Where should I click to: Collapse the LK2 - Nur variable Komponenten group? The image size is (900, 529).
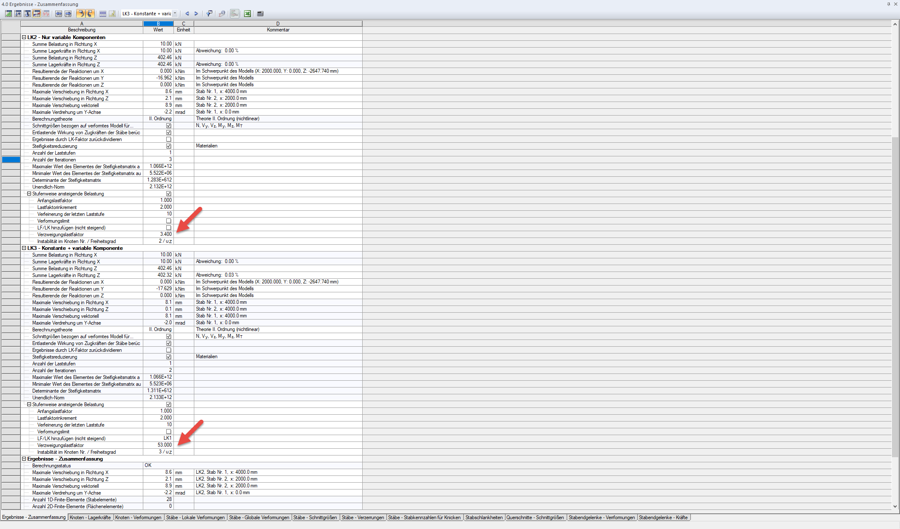coord(24,37)
